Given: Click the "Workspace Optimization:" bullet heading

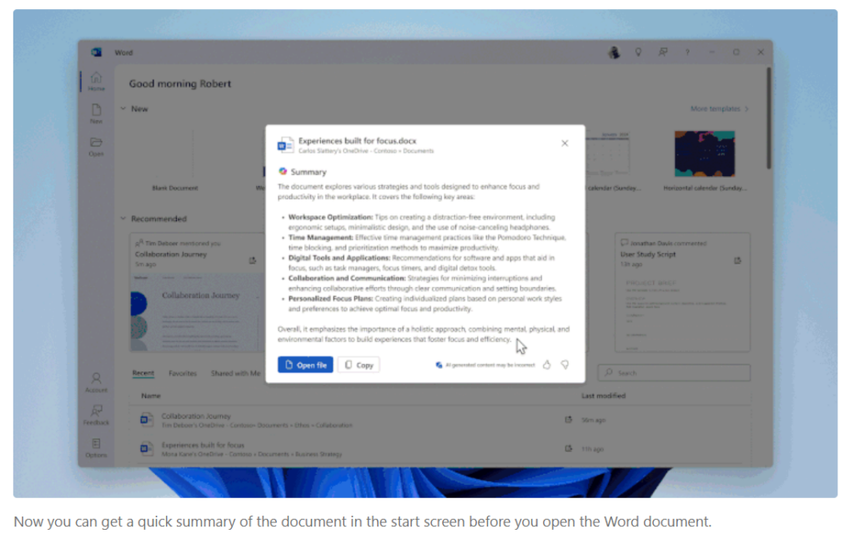Looking at the screenshot, I should coord(330,217).
